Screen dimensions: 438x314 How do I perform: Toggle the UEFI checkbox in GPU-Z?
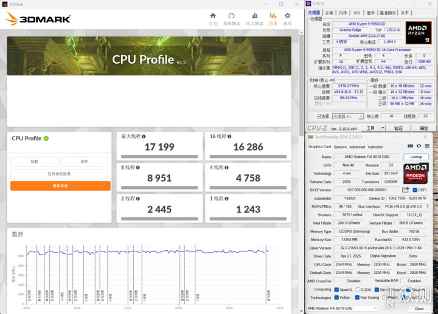[x=415, y=190]
